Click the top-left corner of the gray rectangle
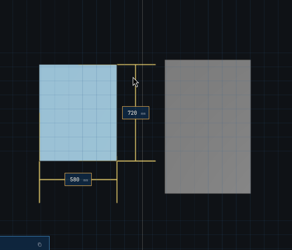This screenshot has width=292, height=250. click(x=165, y=60)
